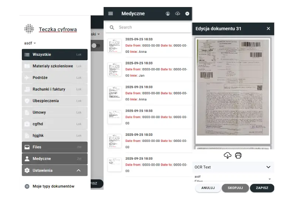This screenshot has width=296, height=197.
Task: Click the add document plus icon
Action: pyautogui.click(x=187, y=14)
